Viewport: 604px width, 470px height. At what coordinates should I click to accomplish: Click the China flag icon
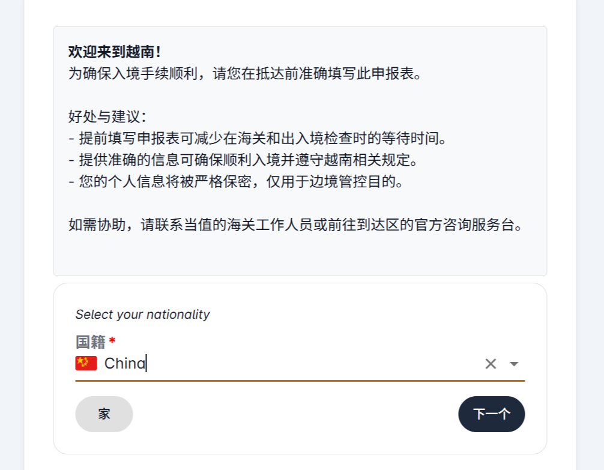coord(86,363)
